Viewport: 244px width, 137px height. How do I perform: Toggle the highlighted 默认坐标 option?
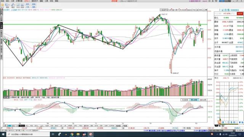(x=194, y=100)
